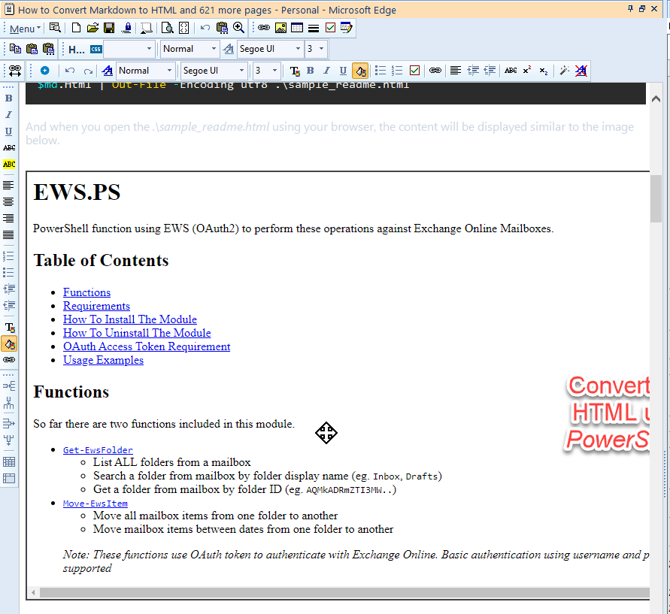Screen dimensions: 670x614
Task: Insert a horizontal line with the lines icon
Action: pos(314,28)
